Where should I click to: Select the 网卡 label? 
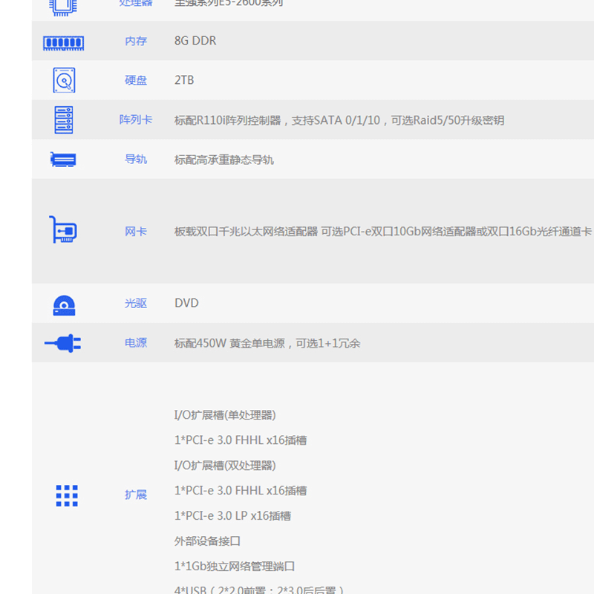[136, 232]
